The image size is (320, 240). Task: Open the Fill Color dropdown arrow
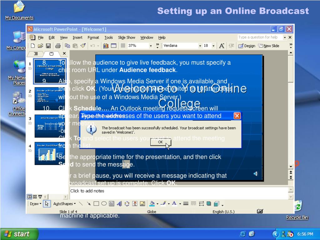click(x=157, y=204)
